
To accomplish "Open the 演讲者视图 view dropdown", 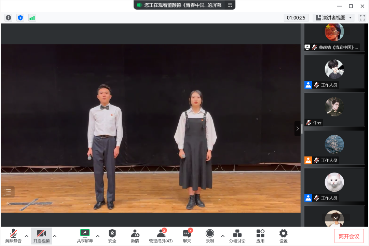I will [333, 18].
